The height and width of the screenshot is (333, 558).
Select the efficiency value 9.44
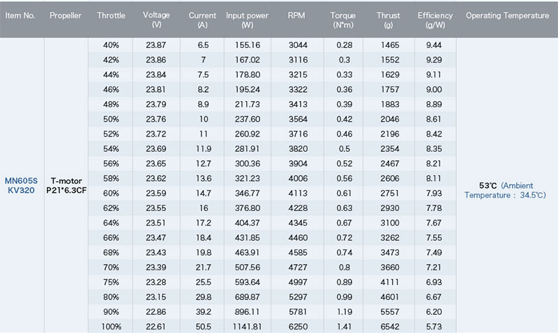(434, 45)
